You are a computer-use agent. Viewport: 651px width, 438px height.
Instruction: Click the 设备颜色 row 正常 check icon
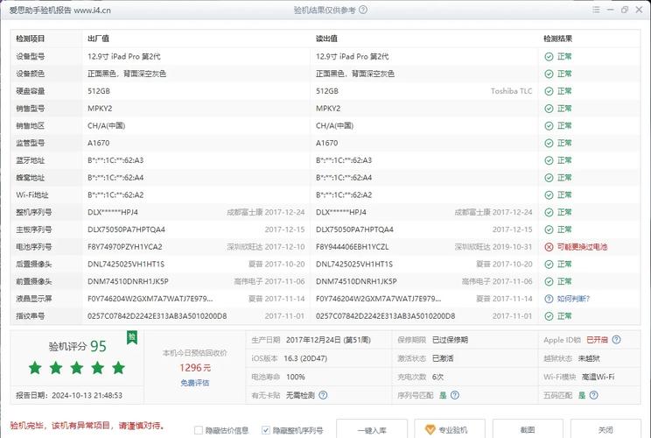549,74
